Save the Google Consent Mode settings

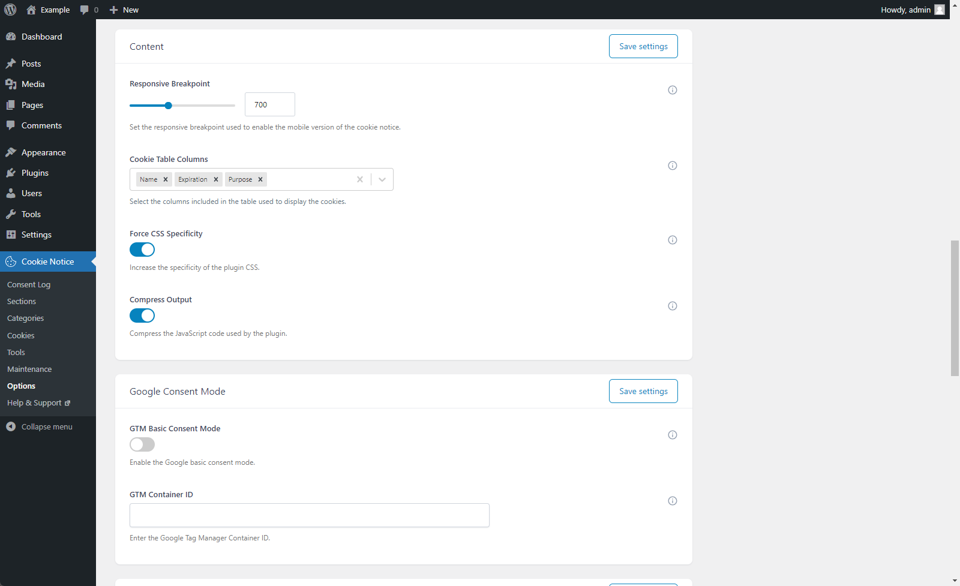pos(643,391)
